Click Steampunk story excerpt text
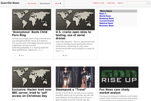The width and height of the screenshot is (151, 101). pyautogui.click(x=75, y=96)
